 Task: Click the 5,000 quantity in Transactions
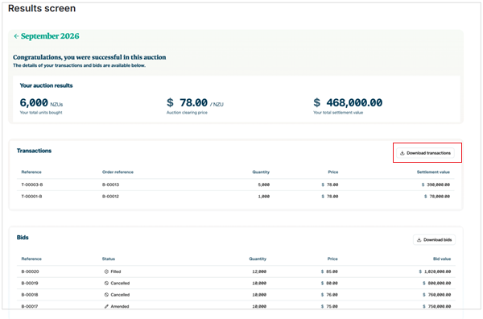pos(264,185)
